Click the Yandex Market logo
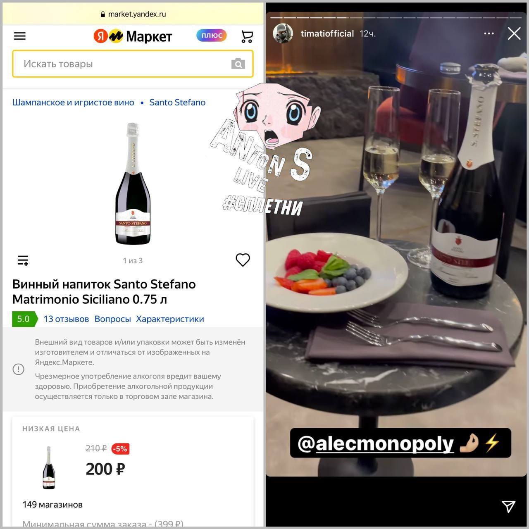This screenshot has width=529, height=529. coord(133,36)
